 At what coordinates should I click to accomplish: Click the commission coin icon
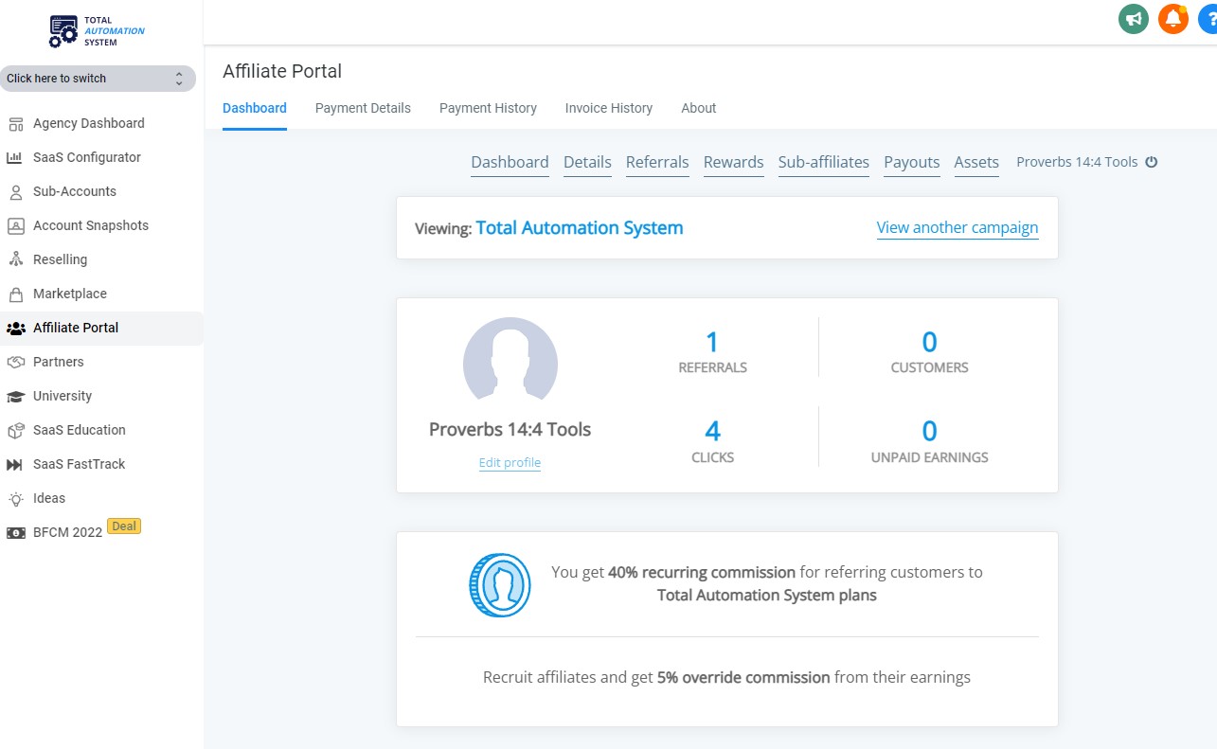[x=500, y=585]
